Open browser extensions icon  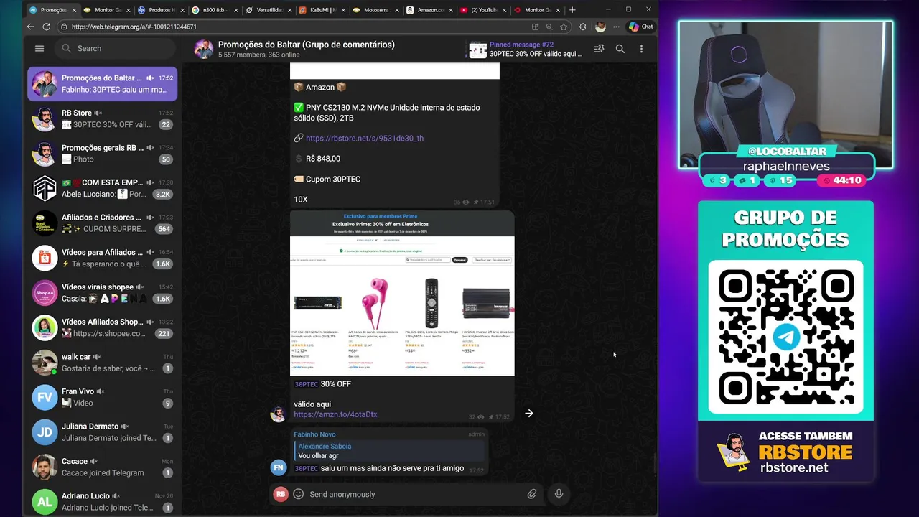[x=582, y=27]
